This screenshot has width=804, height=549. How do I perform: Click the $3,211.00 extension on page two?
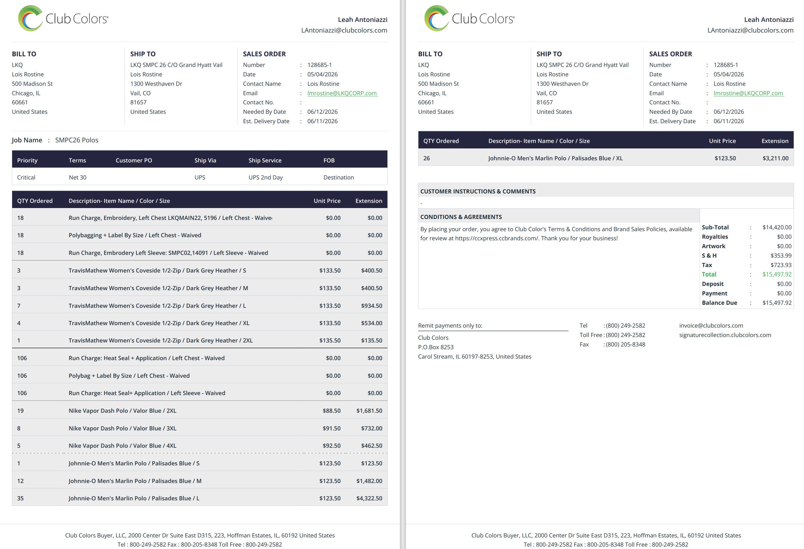[775, 158]
